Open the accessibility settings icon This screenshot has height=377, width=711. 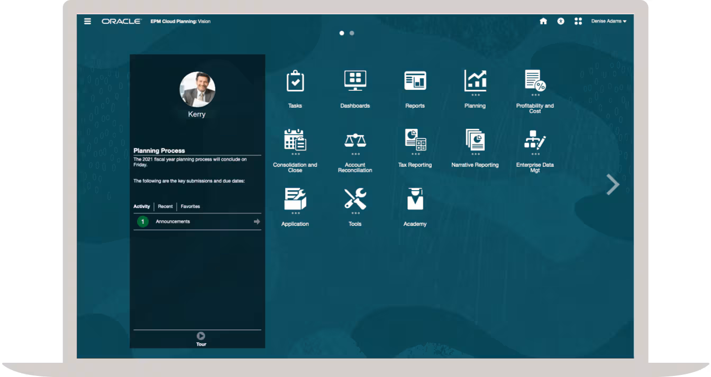point(561,21)
